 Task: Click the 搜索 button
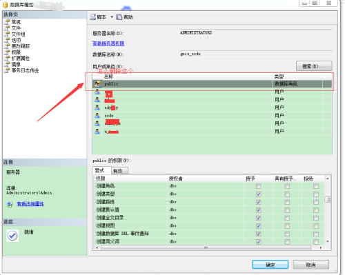314,66
